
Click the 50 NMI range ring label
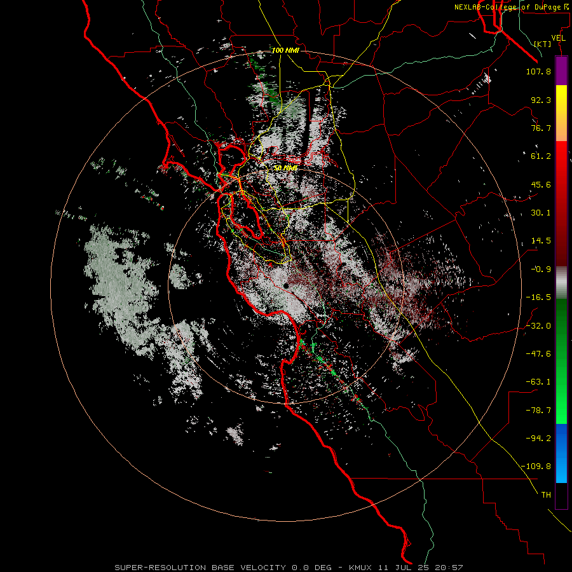pos(285,168)
